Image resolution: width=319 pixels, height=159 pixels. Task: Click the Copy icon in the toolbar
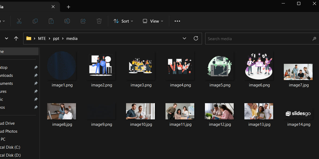pos(35,21)
